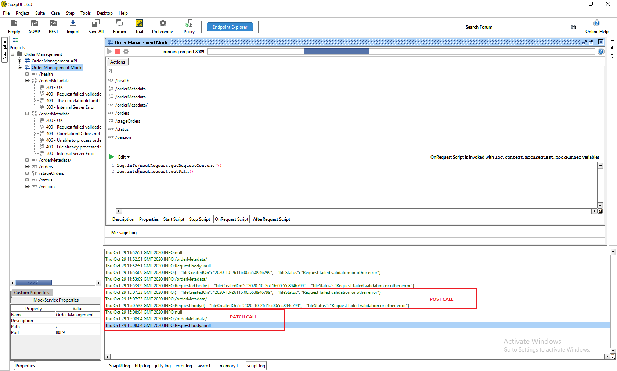Open Online Help icon
The width and height of the screenshot is (617, 371).
[597, 23]
